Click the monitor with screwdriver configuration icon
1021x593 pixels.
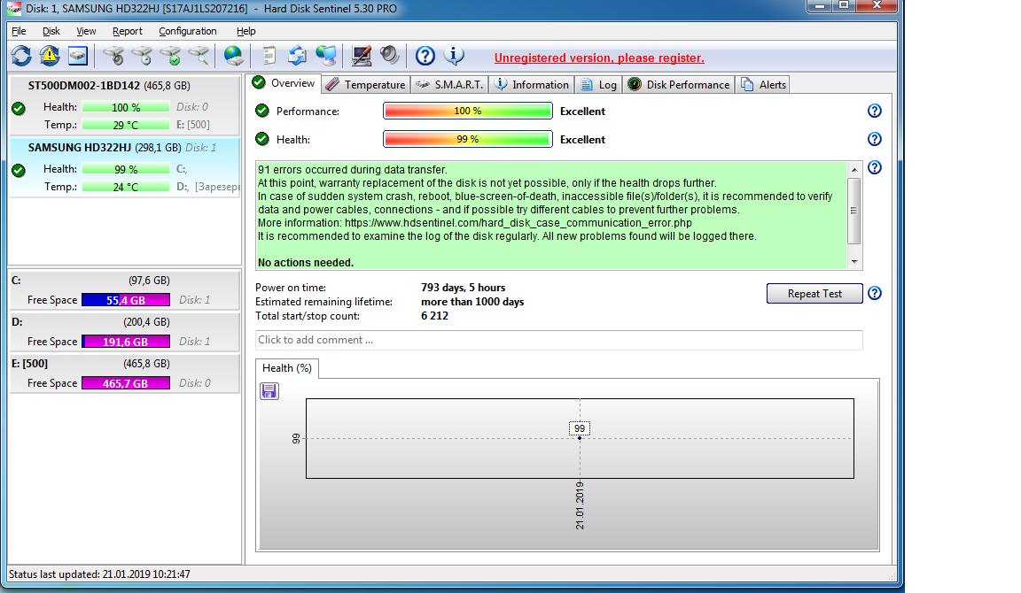tap(362, 56)
